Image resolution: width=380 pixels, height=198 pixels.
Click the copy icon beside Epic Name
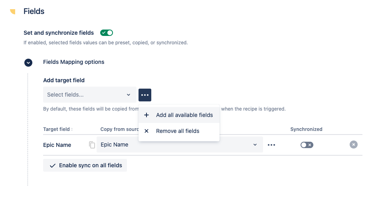pos(92,145)
